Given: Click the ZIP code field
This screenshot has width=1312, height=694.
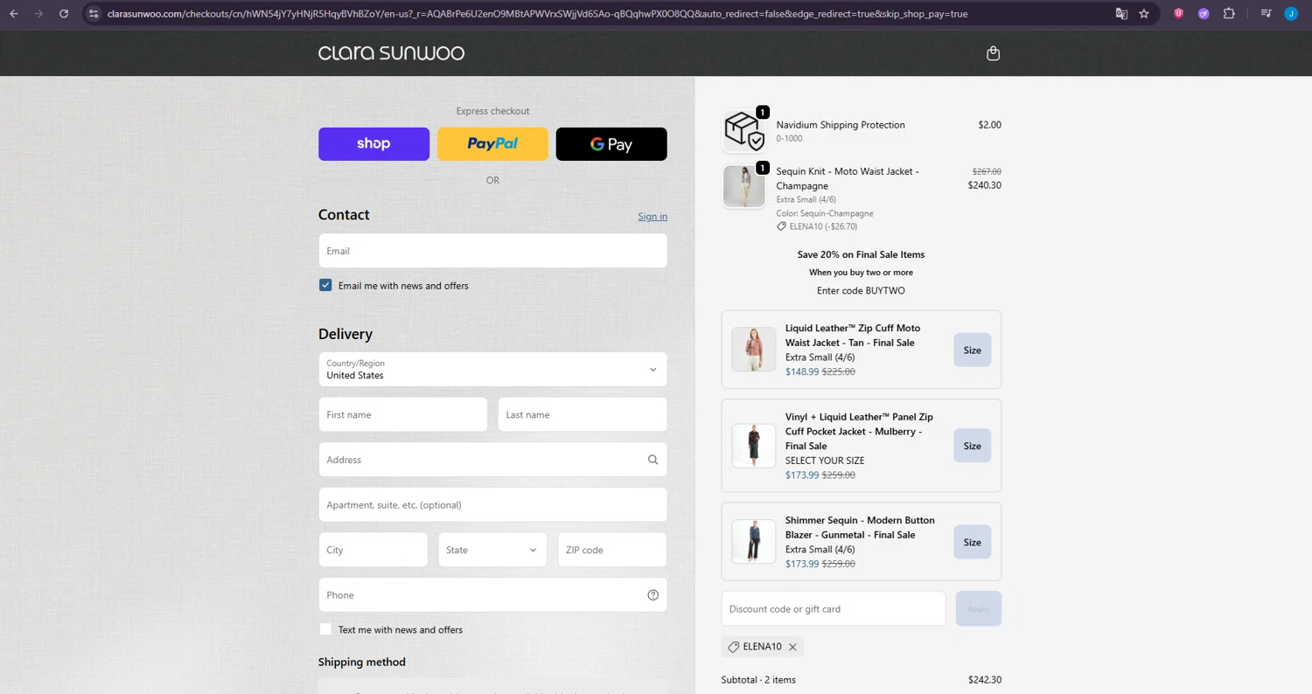Looking at the screenshot, I should (611, 550).
